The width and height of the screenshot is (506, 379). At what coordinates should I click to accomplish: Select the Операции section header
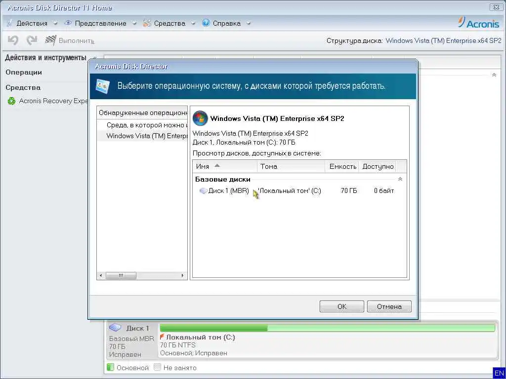click(24, 72)
